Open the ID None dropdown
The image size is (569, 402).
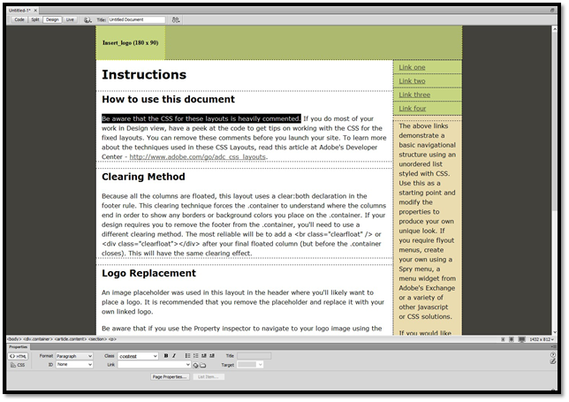click(x=74, y=365)
